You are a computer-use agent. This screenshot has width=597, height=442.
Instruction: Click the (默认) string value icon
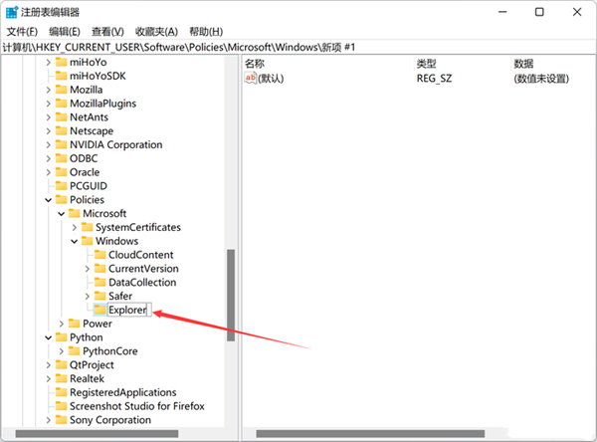tap(251, 78)
